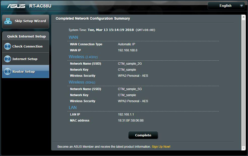Click the Quick Internet Setup heading
Viewport: 248px width, 156px height.
[26, 36]
